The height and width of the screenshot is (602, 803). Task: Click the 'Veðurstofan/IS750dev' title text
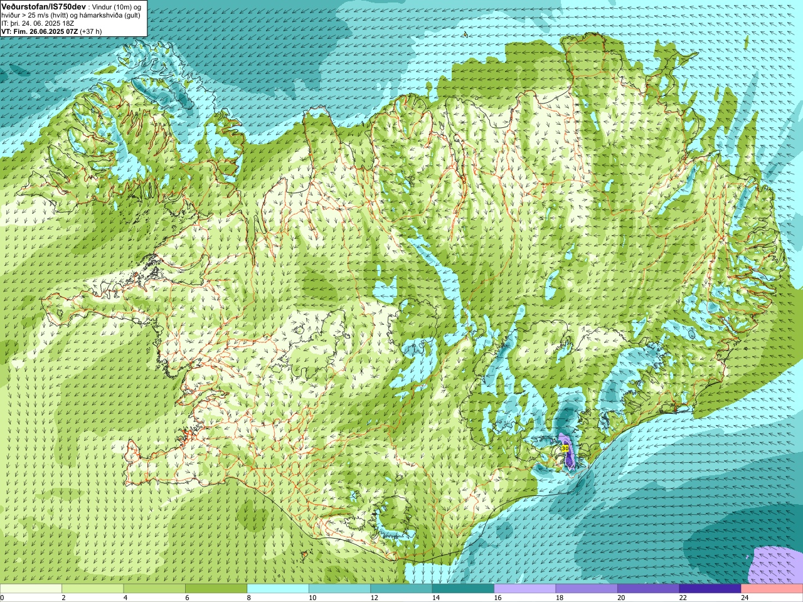[x=44, y=7]
